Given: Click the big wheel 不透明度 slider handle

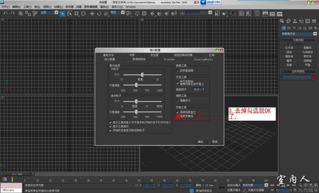Looking at the screenshot, I should [x=137, y=85].
